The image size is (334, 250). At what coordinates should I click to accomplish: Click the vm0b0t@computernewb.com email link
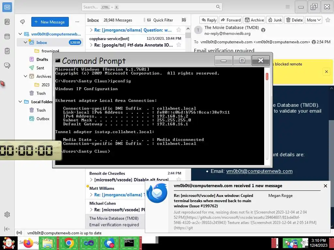point(259,171)
